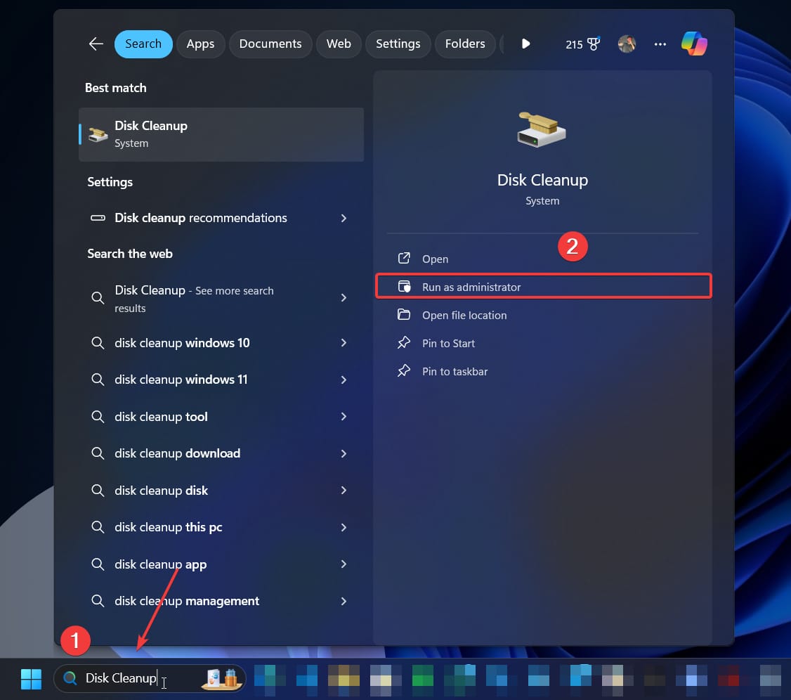Go back with the left arrow icon
The width and height of the screenshot is (791, 700).
pyautogui.click(x=96, y=44)
